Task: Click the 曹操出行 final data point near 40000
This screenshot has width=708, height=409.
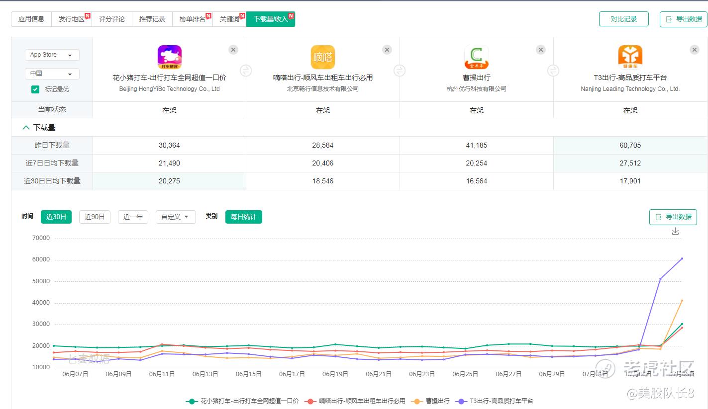Action: (682, 301)
